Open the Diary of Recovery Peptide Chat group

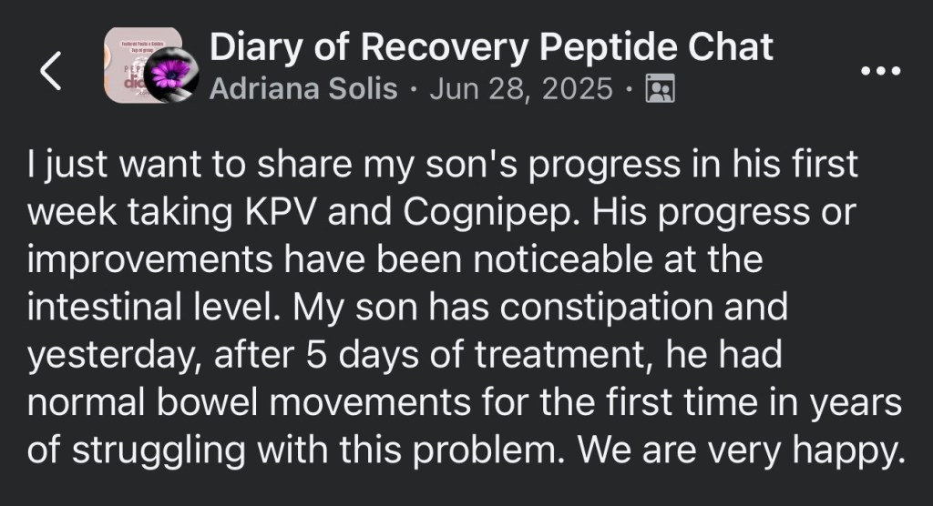click(491, 46)
